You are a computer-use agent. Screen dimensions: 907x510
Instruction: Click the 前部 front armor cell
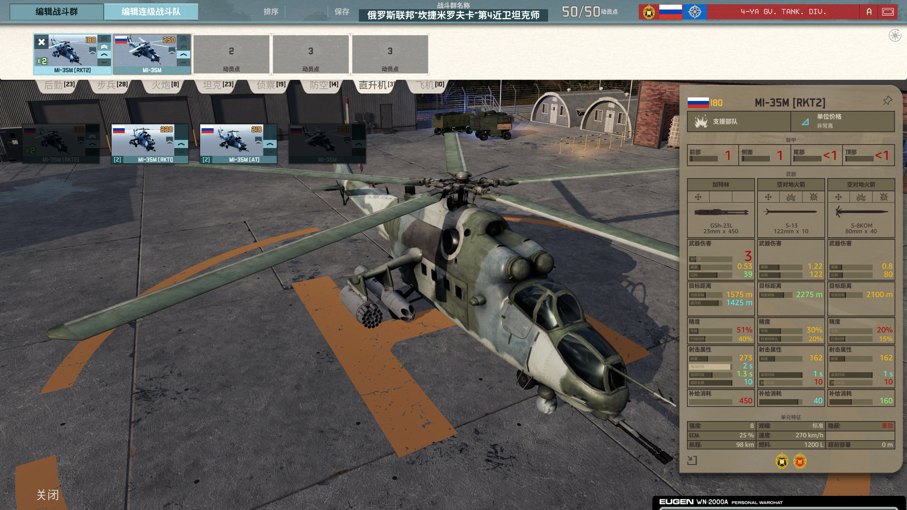[x=713, y=155]
